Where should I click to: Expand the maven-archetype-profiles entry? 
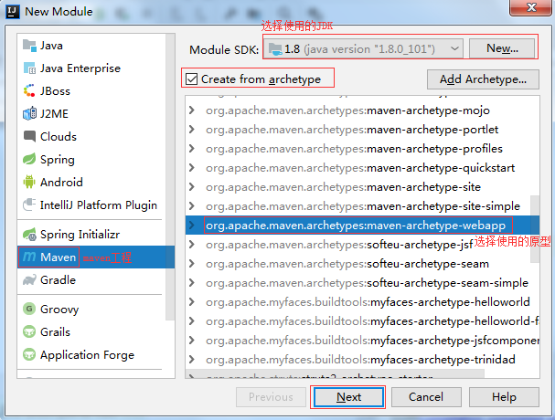click(192, 149)
